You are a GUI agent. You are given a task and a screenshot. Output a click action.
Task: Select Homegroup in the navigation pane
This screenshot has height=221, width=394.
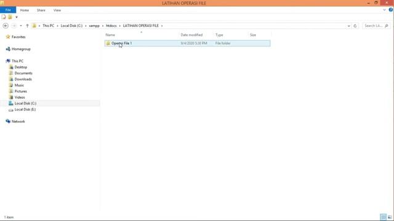tap(21, 49)
